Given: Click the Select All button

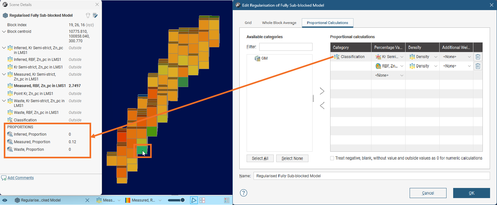Looking at the screenshot, I should [x=260, y=158].
